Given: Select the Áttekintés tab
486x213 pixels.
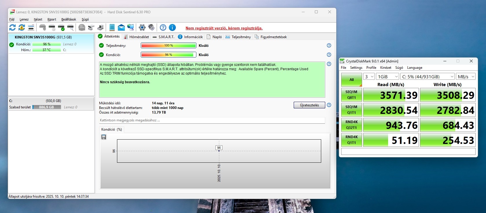Looking at the screenshot, I should coord(109,36).
